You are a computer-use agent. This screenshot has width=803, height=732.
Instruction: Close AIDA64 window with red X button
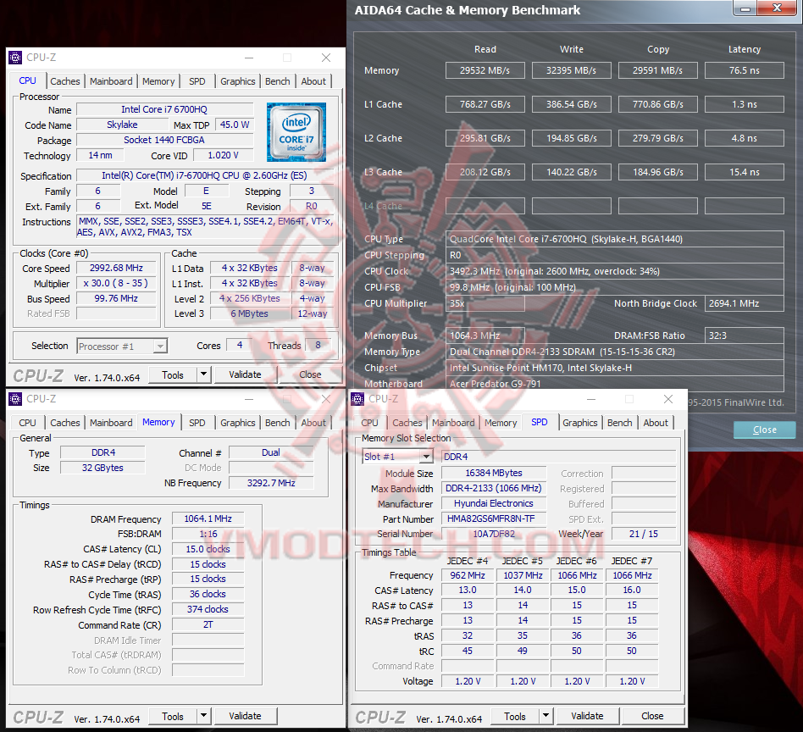[777, 8]
